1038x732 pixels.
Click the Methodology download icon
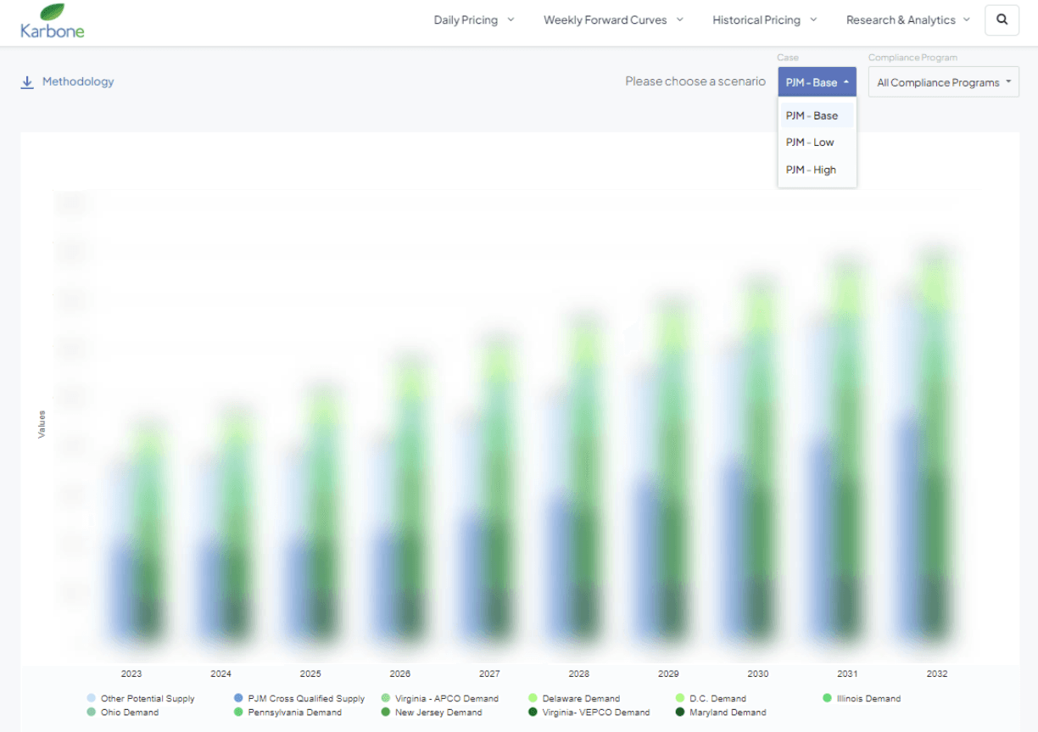click(x=27, y=82)
